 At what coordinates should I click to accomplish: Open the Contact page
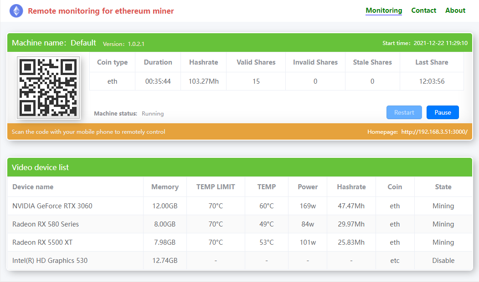(423, 10)
